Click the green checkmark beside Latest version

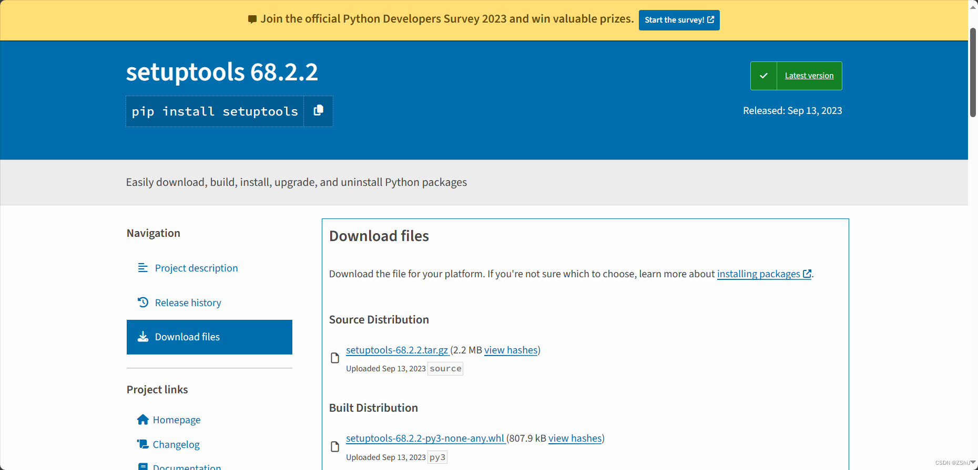click(763, 76)
